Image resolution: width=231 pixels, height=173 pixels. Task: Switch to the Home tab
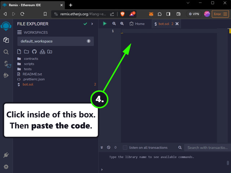pos(136,24)
